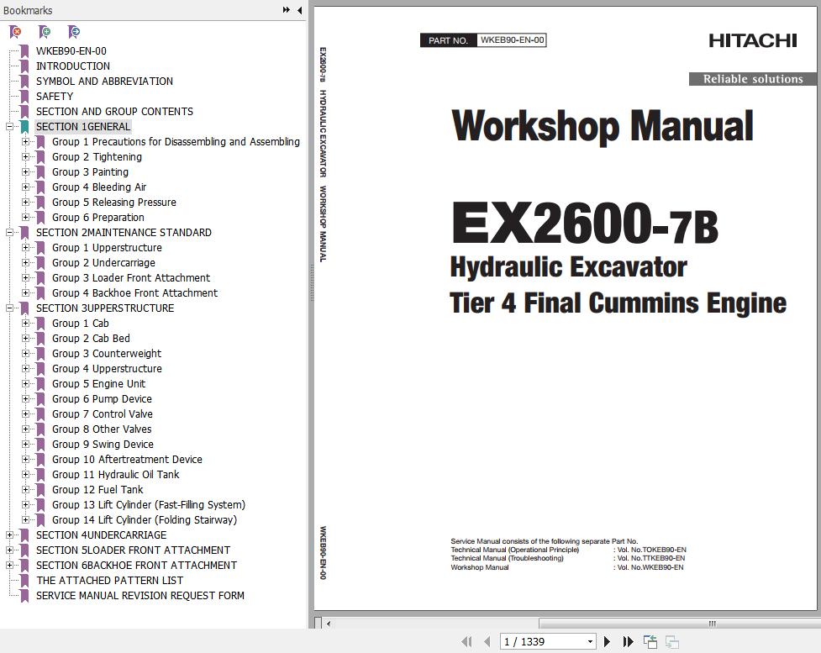Click the Vol. No.TOKEB90-EN text

(x=651, y=550)
